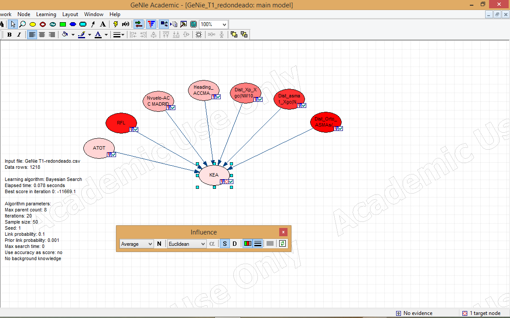Pick the green rectangle decision node tool
The image size is (510, 318).
[x=63, y=24]
